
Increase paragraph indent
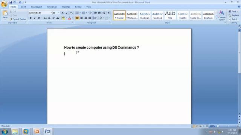tap(99, 13)
